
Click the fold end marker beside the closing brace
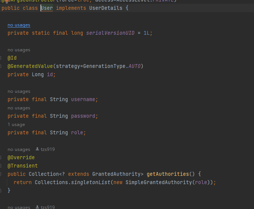click(x=1, y=191)
